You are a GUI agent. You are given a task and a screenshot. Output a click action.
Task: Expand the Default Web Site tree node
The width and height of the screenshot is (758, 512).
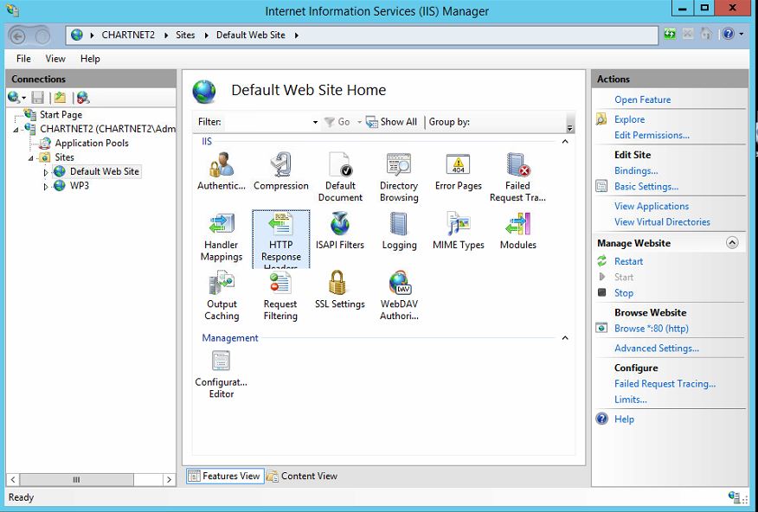point(46,172)
